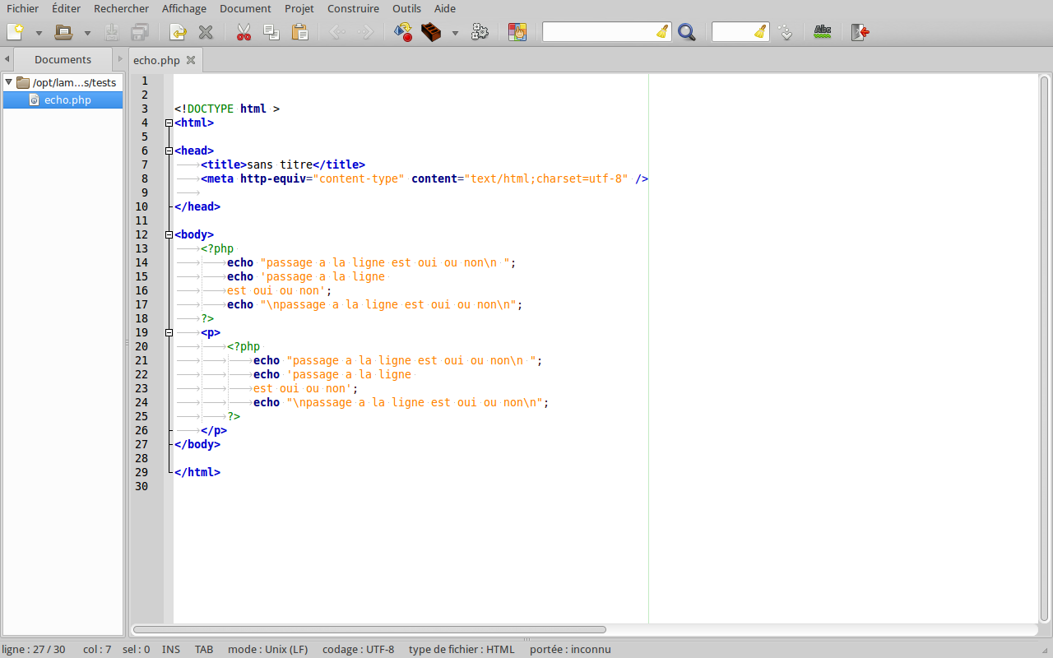Cut text using the scissors icon
The width and height of the screenshot is (1053, 658).
[243, 32]
